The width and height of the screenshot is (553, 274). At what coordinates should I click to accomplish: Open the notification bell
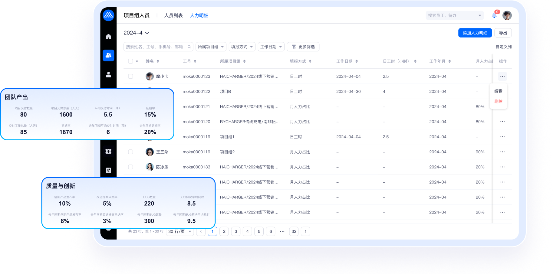pyautogui.click(x=494, y=15)
